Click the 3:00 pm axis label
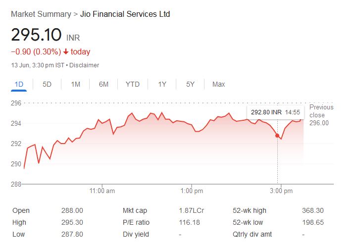This screenshot has width=359, height=249. (280, 191)
